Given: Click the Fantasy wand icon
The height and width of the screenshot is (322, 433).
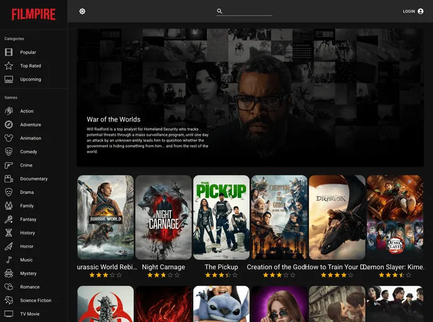Looking at the screenshot, I should pos(9,219).
